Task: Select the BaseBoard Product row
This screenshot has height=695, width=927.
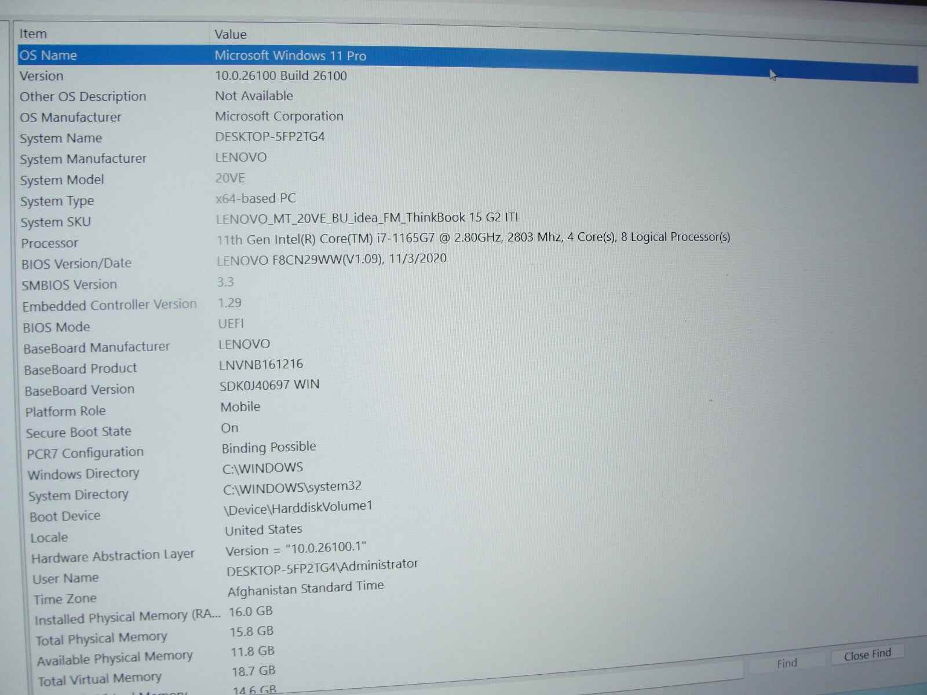Action: [x=81, y=369]
